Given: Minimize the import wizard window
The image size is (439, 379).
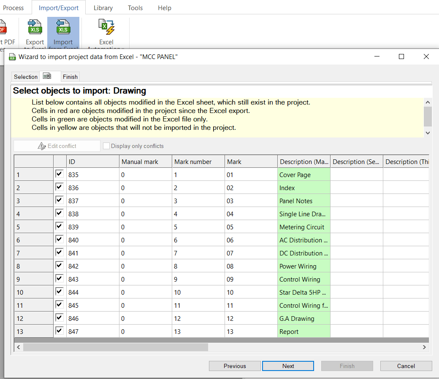Looking at the screenshot, I should click(377, 56).
